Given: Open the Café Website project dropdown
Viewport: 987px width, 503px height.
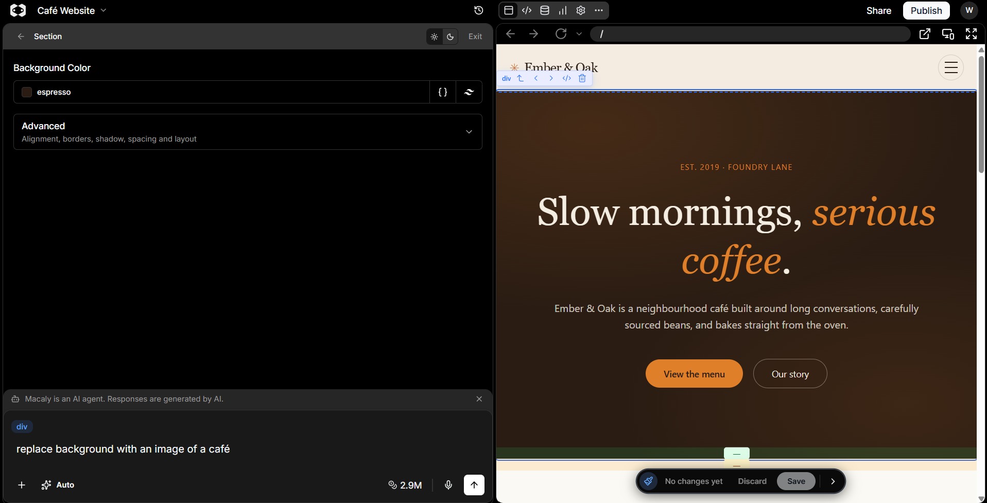Looking at the screenshot, I should (x=72, y=10).
